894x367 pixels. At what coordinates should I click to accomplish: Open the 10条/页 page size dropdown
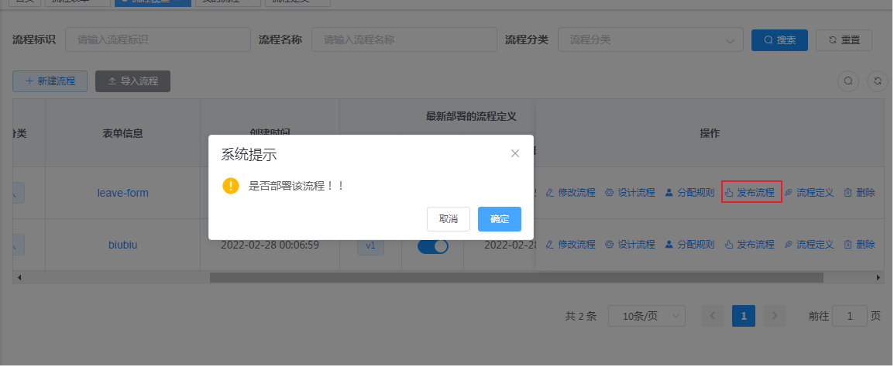click(647, 316)
